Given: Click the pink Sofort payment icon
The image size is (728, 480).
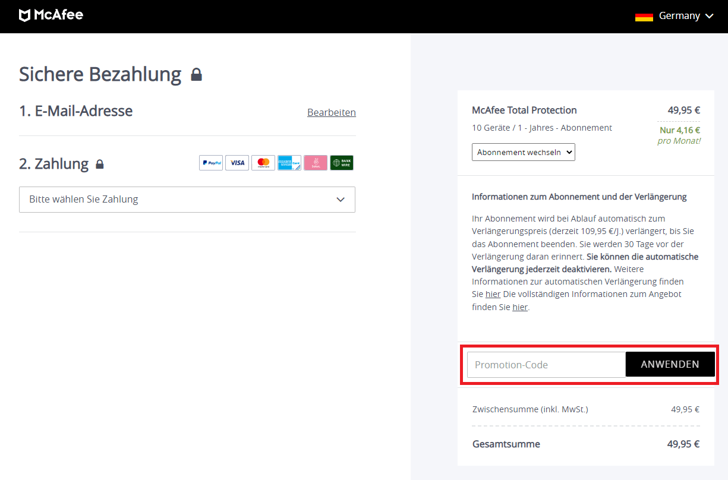Looking at the screenshot, I should click(316, 163).
